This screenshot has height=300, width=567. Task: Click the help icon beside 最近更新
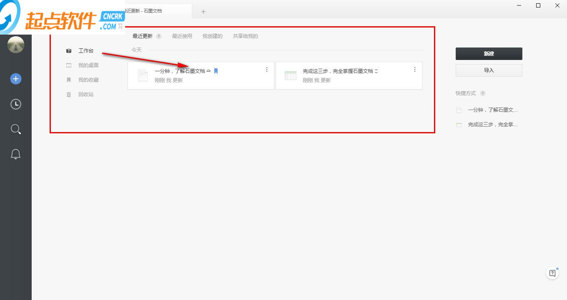[x=159, y=36]
